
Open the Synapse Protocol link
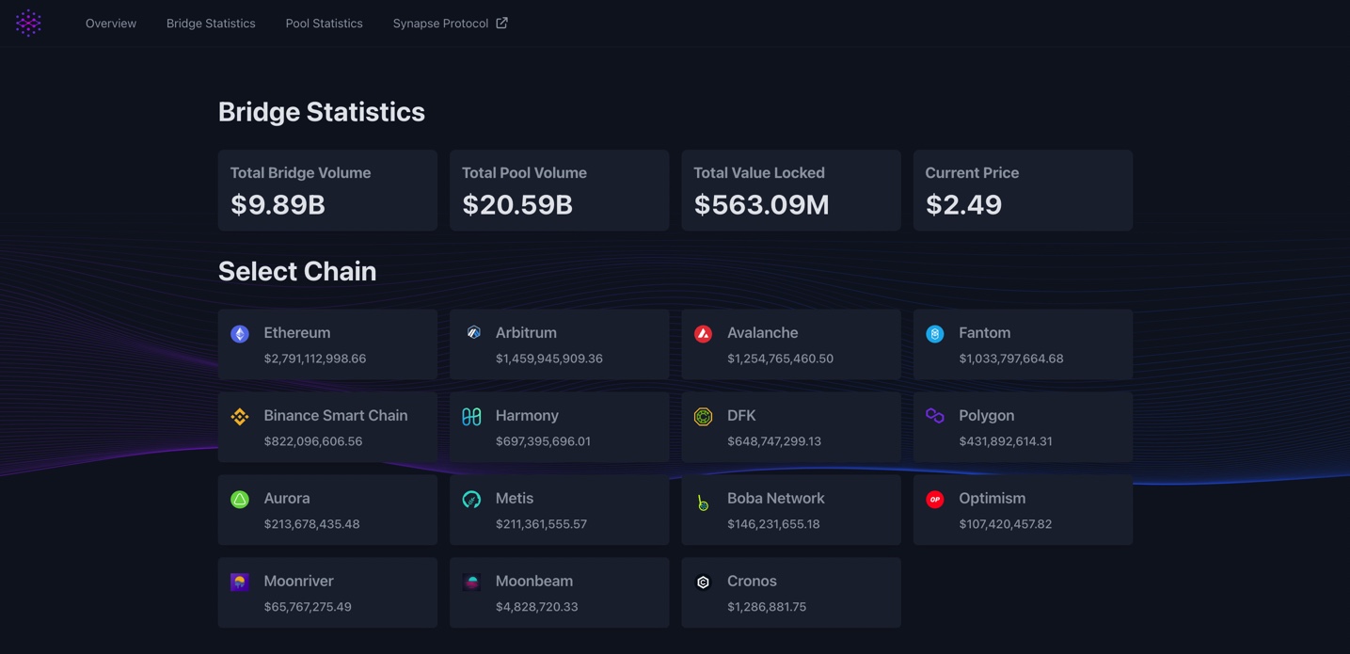(x=450, y=24)
